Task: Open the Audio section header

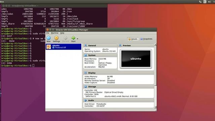Action: (119, 100)
